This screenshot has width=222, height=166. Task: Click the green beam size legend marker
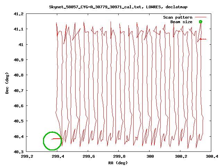tap(200, 22)
